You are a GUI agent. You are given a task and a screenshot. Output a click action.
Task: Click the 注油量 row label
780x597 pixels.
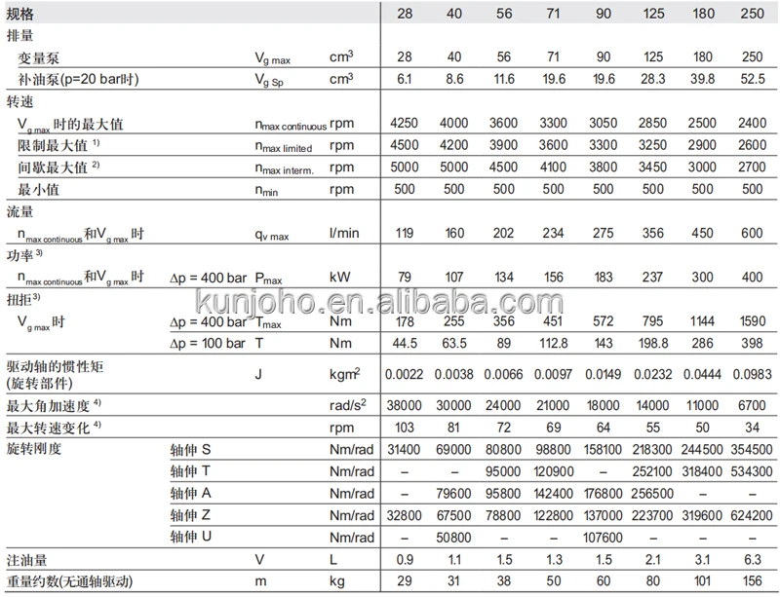(x=27, y=560)
